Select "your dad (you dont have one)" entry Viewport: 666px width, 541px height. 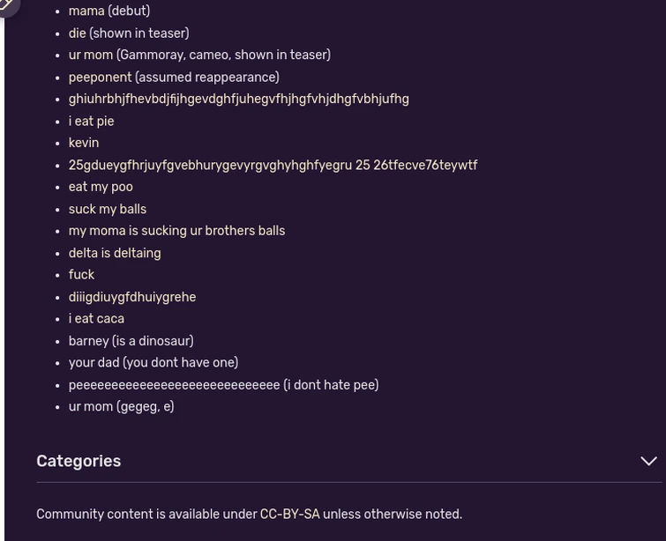pos(153,363)
